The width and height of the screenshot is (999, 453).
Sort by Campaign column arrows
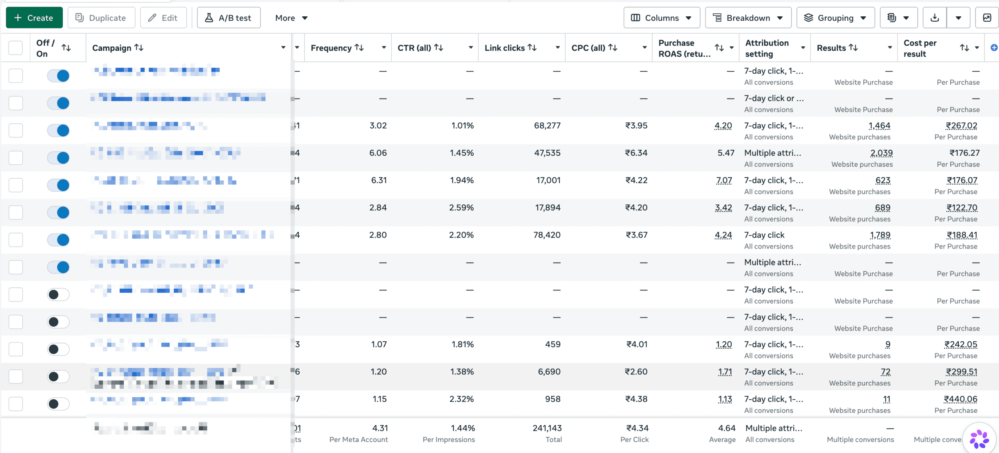point(139,48)
